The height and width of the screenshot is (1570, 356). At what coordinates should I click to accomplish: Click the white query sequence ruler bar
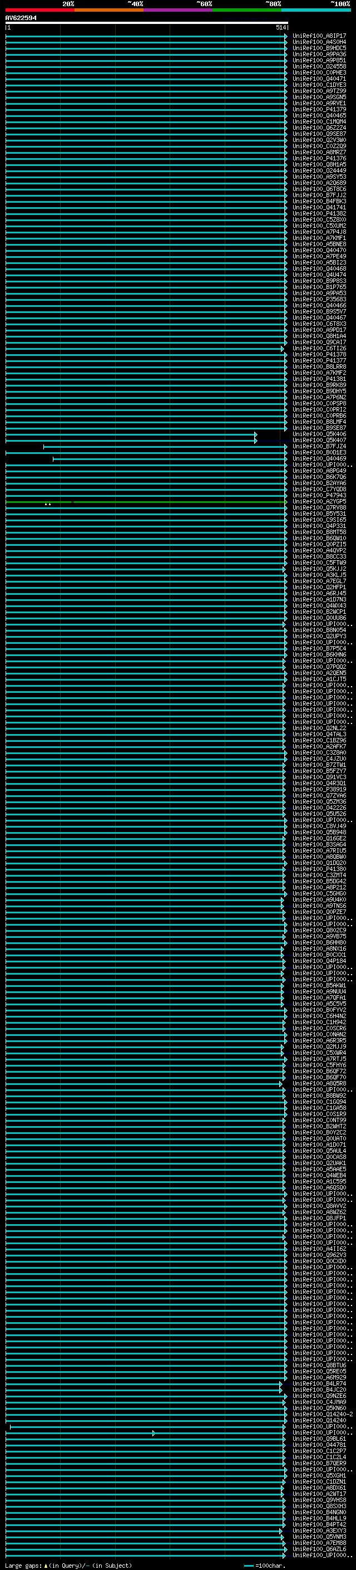[147, 22]
